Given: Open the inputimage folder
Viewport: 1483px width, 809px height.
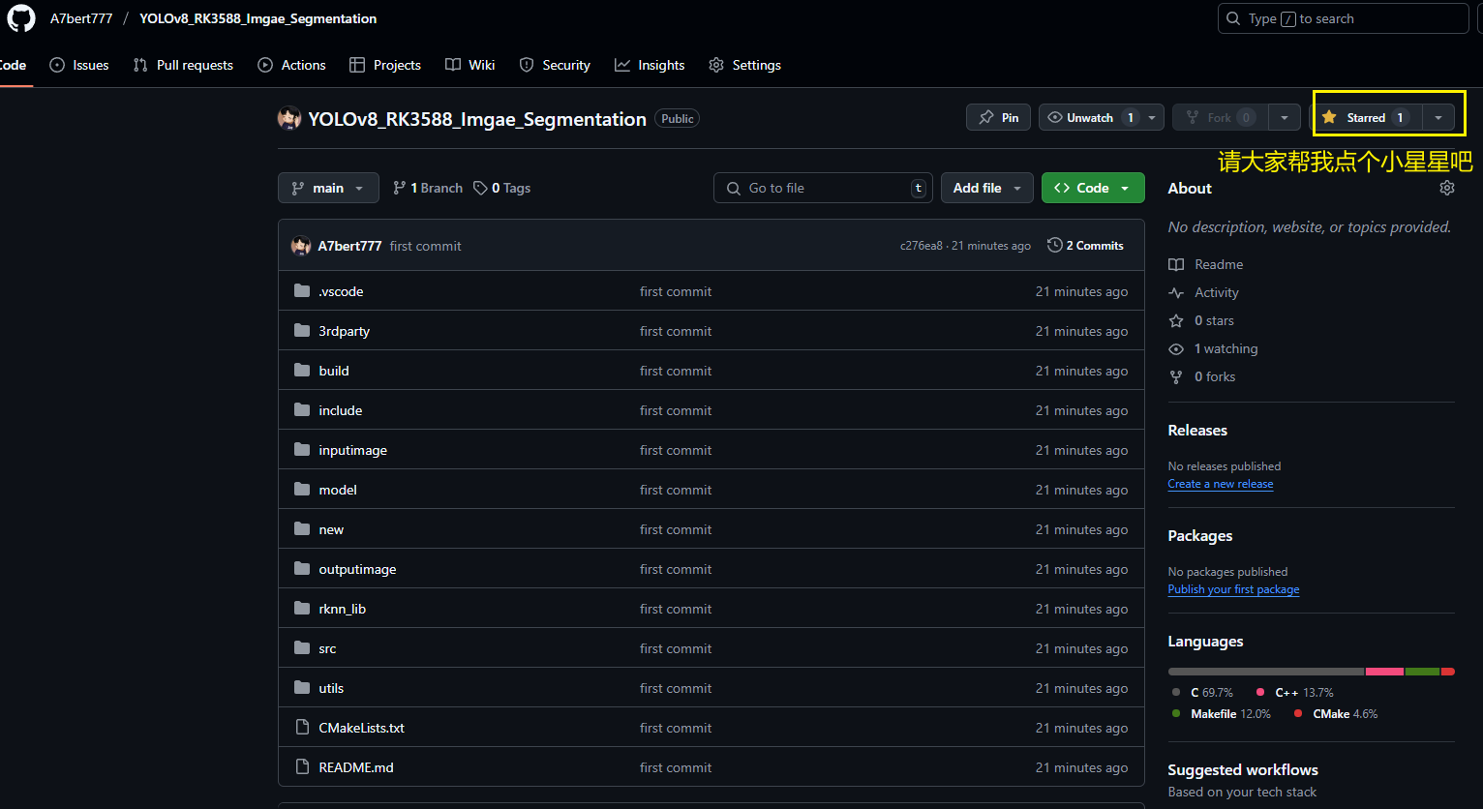Looking at the screenshot, I should pyautogui.click(x=352, y=450).
